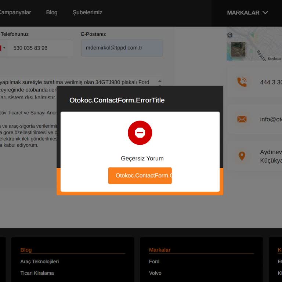The height and width of the screenshot is (282, 282).
Task: Click the message textarea scroll-up arrow
Action: click(160, 81)
